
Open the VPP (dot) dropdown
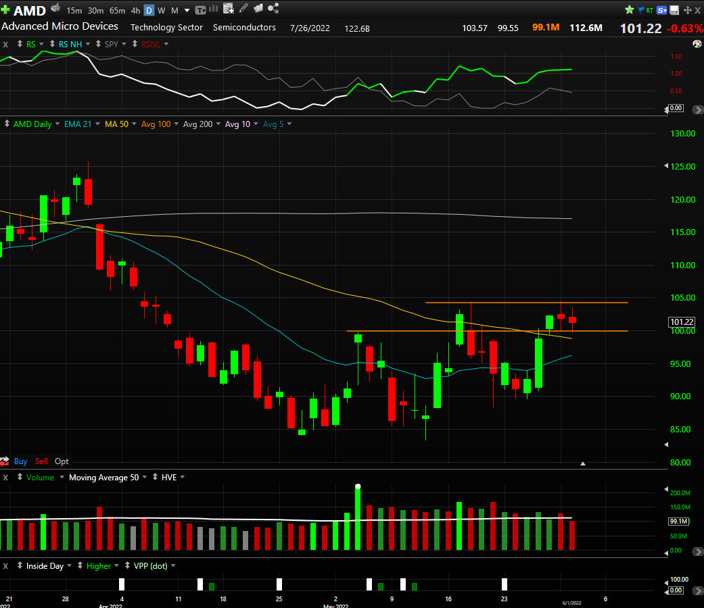pos(173,566)
